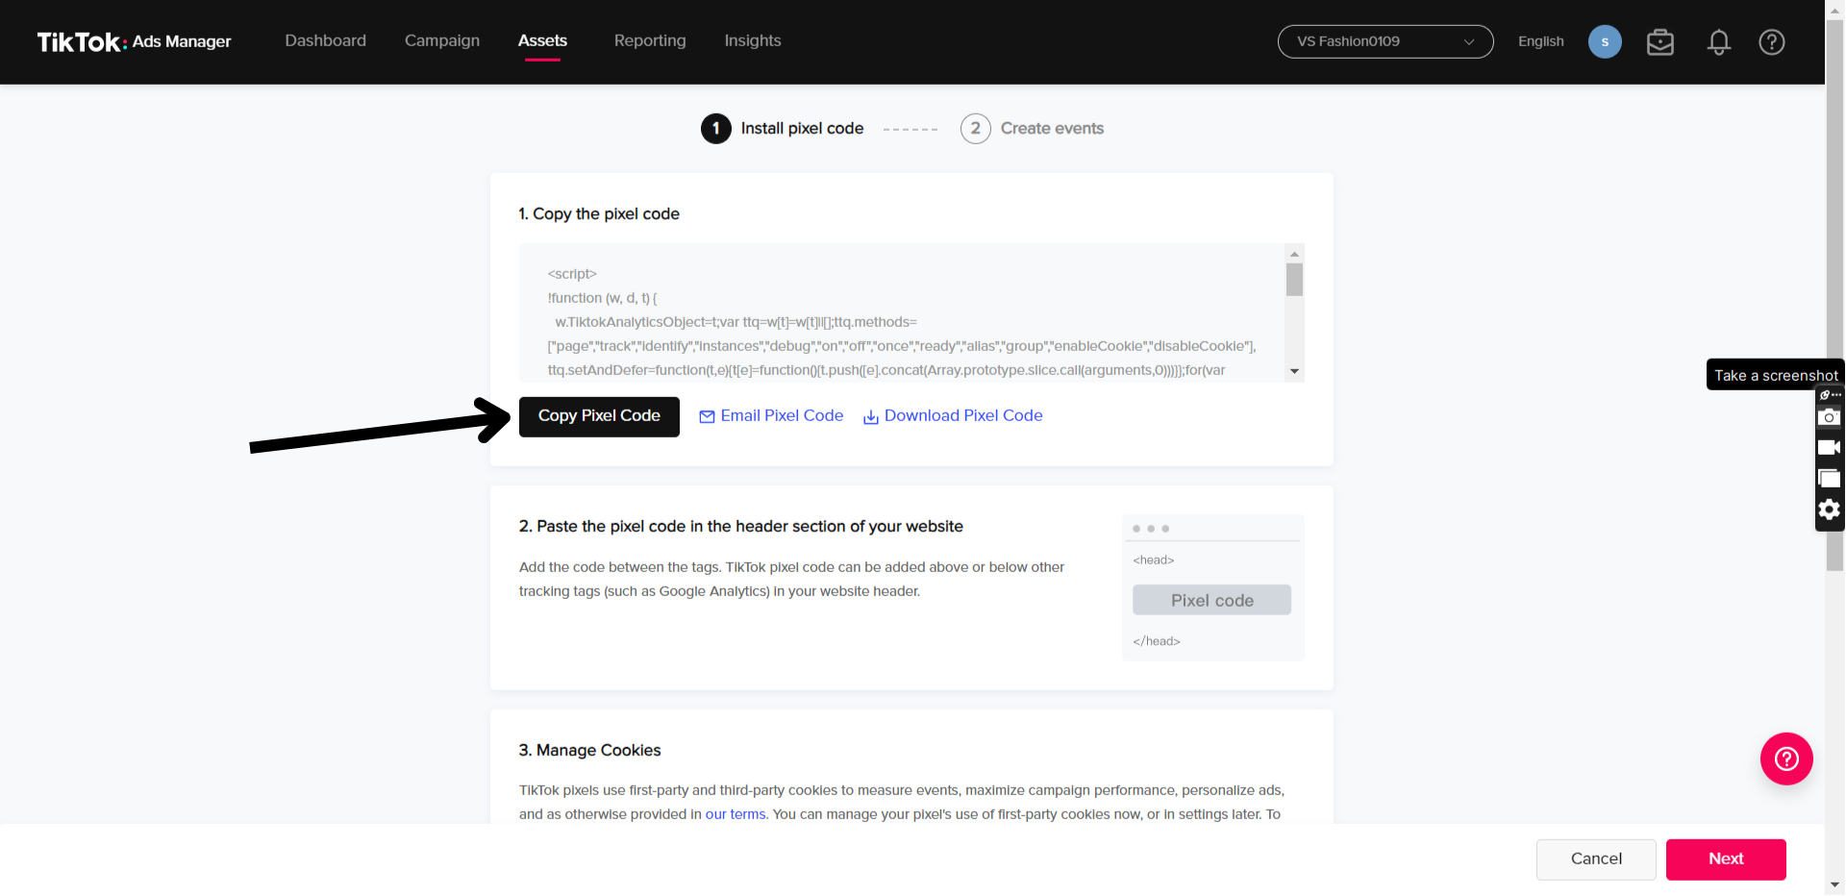The image size is (1846, 896).
Task: Open the English language selector
Action: click(x=1540, y=41)
